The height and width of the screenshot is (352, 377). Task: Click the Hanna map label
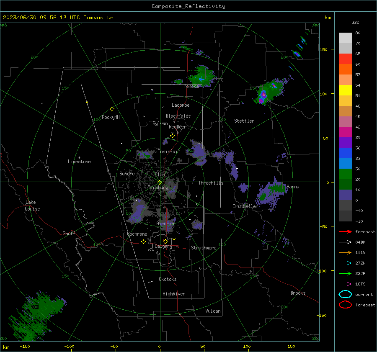(x=293, y=187)
